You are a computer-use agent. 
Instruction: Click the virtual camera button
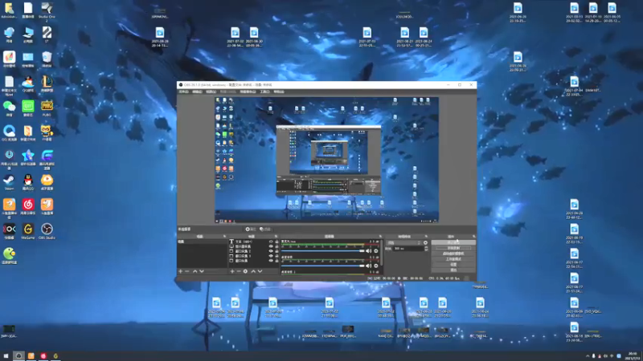(453, 254)
